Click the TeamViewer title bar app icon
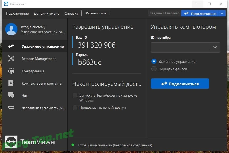The height and width of the screenshot is (153, 229). [6, 4]
